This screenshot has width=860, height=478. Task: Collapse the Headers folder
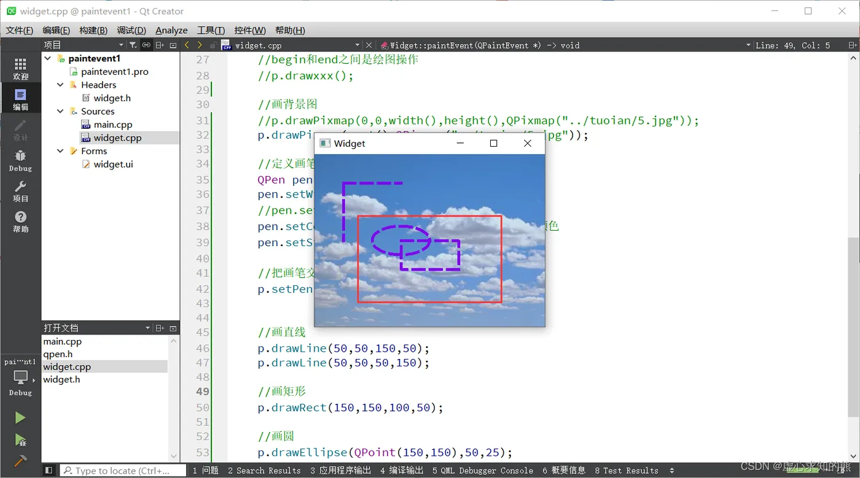60,85
